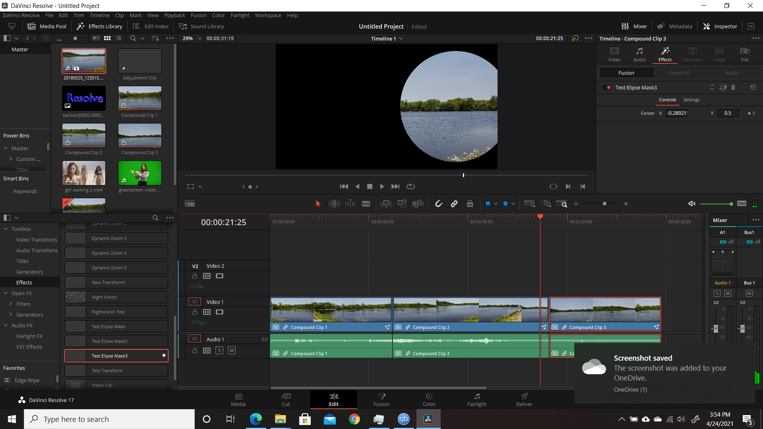This screenshot has width=763, height=429.
Task: Reset Test Elipse Mask3 effect icon
Action: pos(753,87)
